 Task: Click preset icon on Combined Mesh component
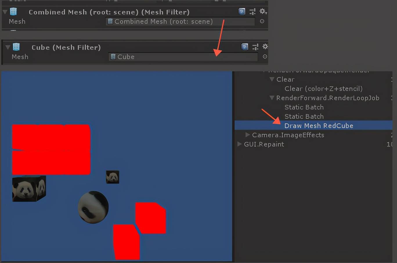pos(252,12)
